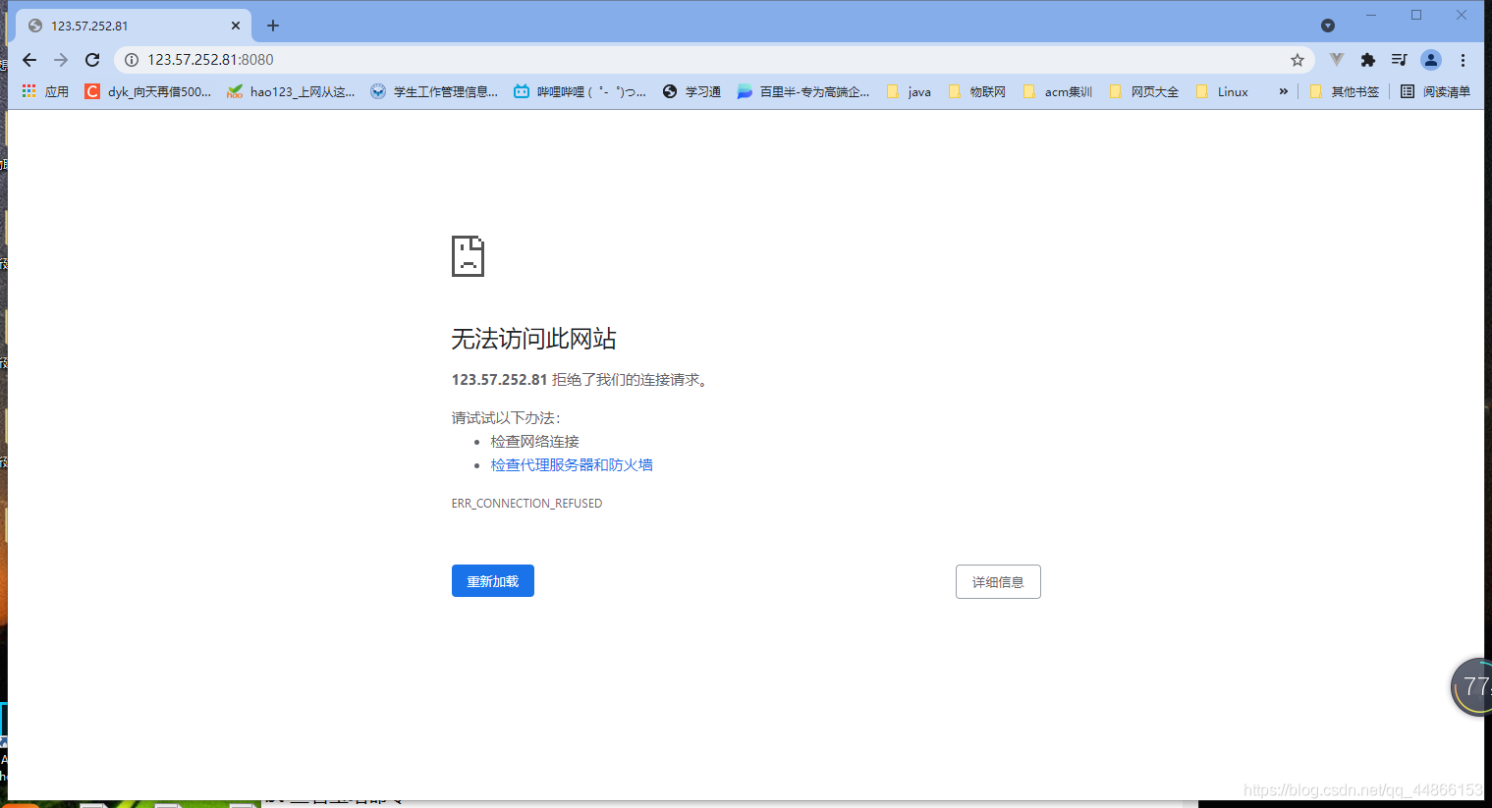
Task: Click the sad page error icon
Action: 468,256
